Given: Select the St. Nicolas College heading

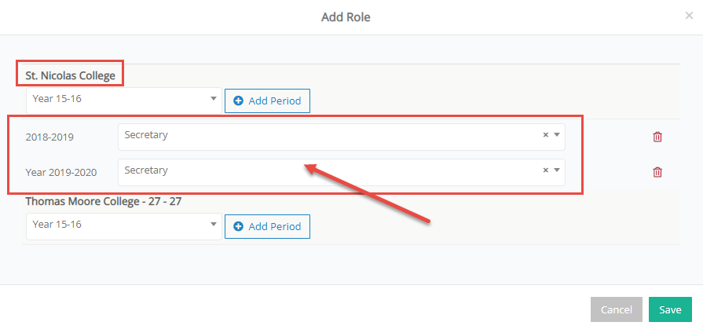Looking at the screenshot, I should [71, 75].
